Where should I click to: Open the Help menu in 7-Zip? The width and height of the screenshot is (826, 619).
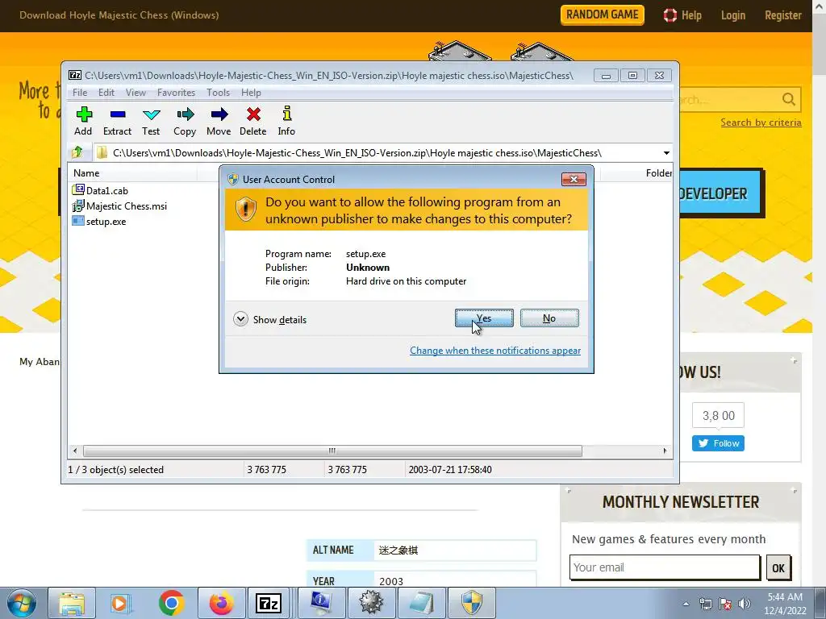251,93
